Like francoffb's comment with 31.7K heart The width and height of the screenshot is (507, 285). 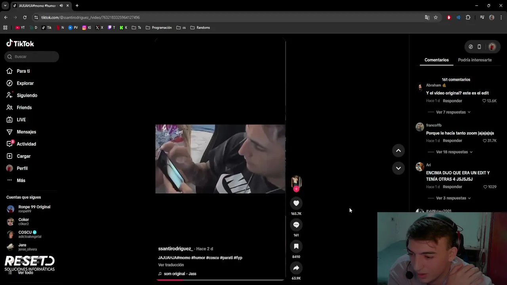coord(484,141)
